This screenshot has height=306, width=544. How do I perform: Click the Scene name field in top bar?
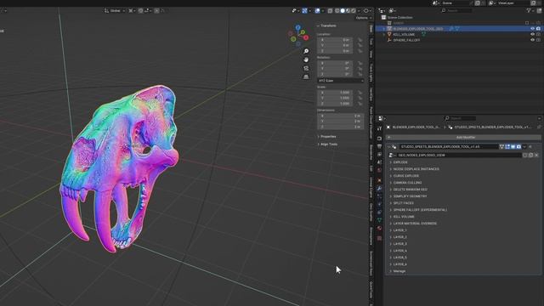(x=454, y=3)
